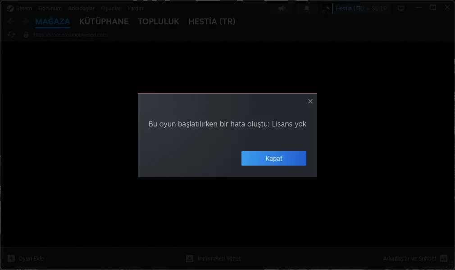Dismiss the error with Kapat button
The height and width of the screenshot is (270, 455).
273,158
